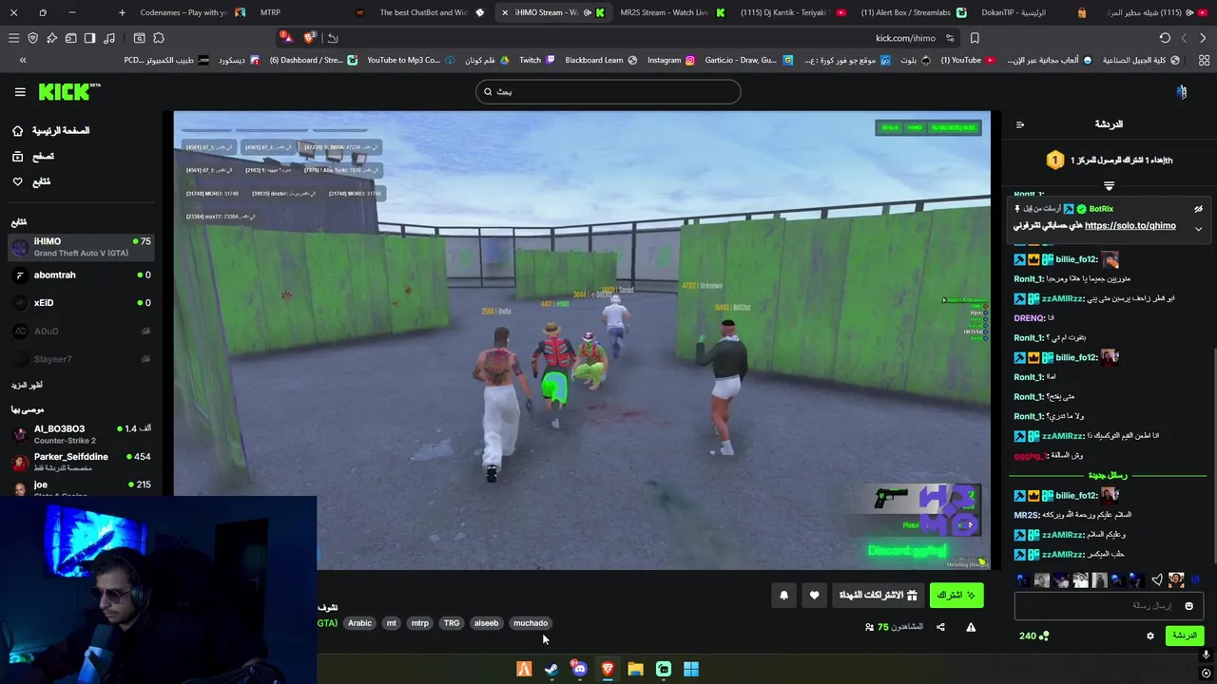1217x684 pixels.
Task: Click the Brave Rewards triangle icon
Action: tap(286, 38)
